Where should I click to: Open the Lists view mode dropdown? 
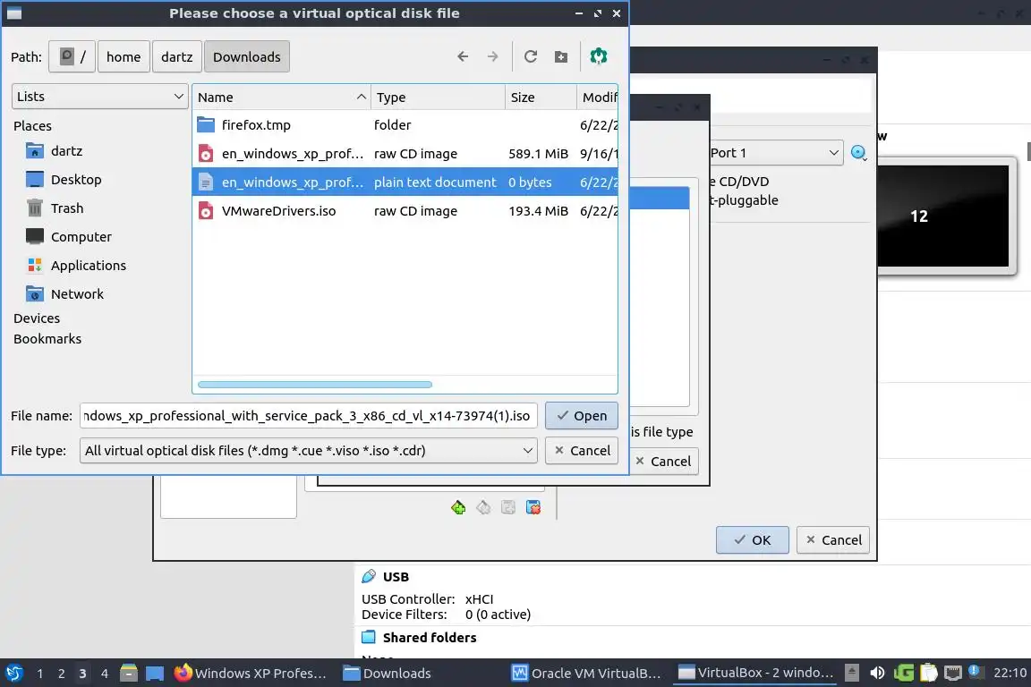click(100, 97)
